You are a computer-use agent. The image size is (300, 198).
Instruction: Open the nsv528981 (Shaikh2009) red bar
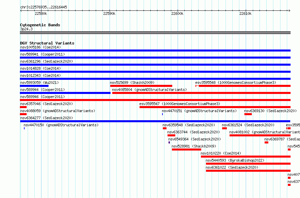coord(186,150)
